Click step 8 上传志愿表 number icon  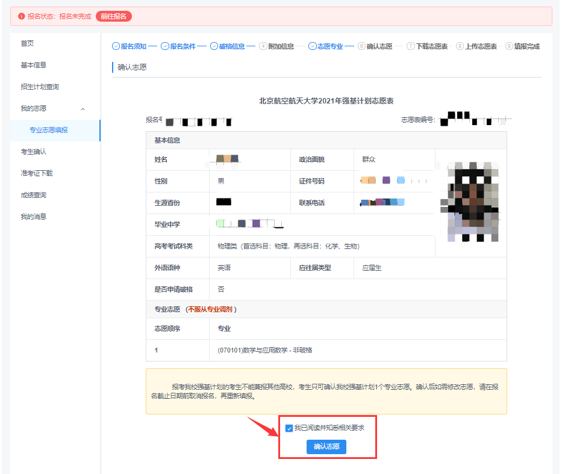tap(460, 46)
